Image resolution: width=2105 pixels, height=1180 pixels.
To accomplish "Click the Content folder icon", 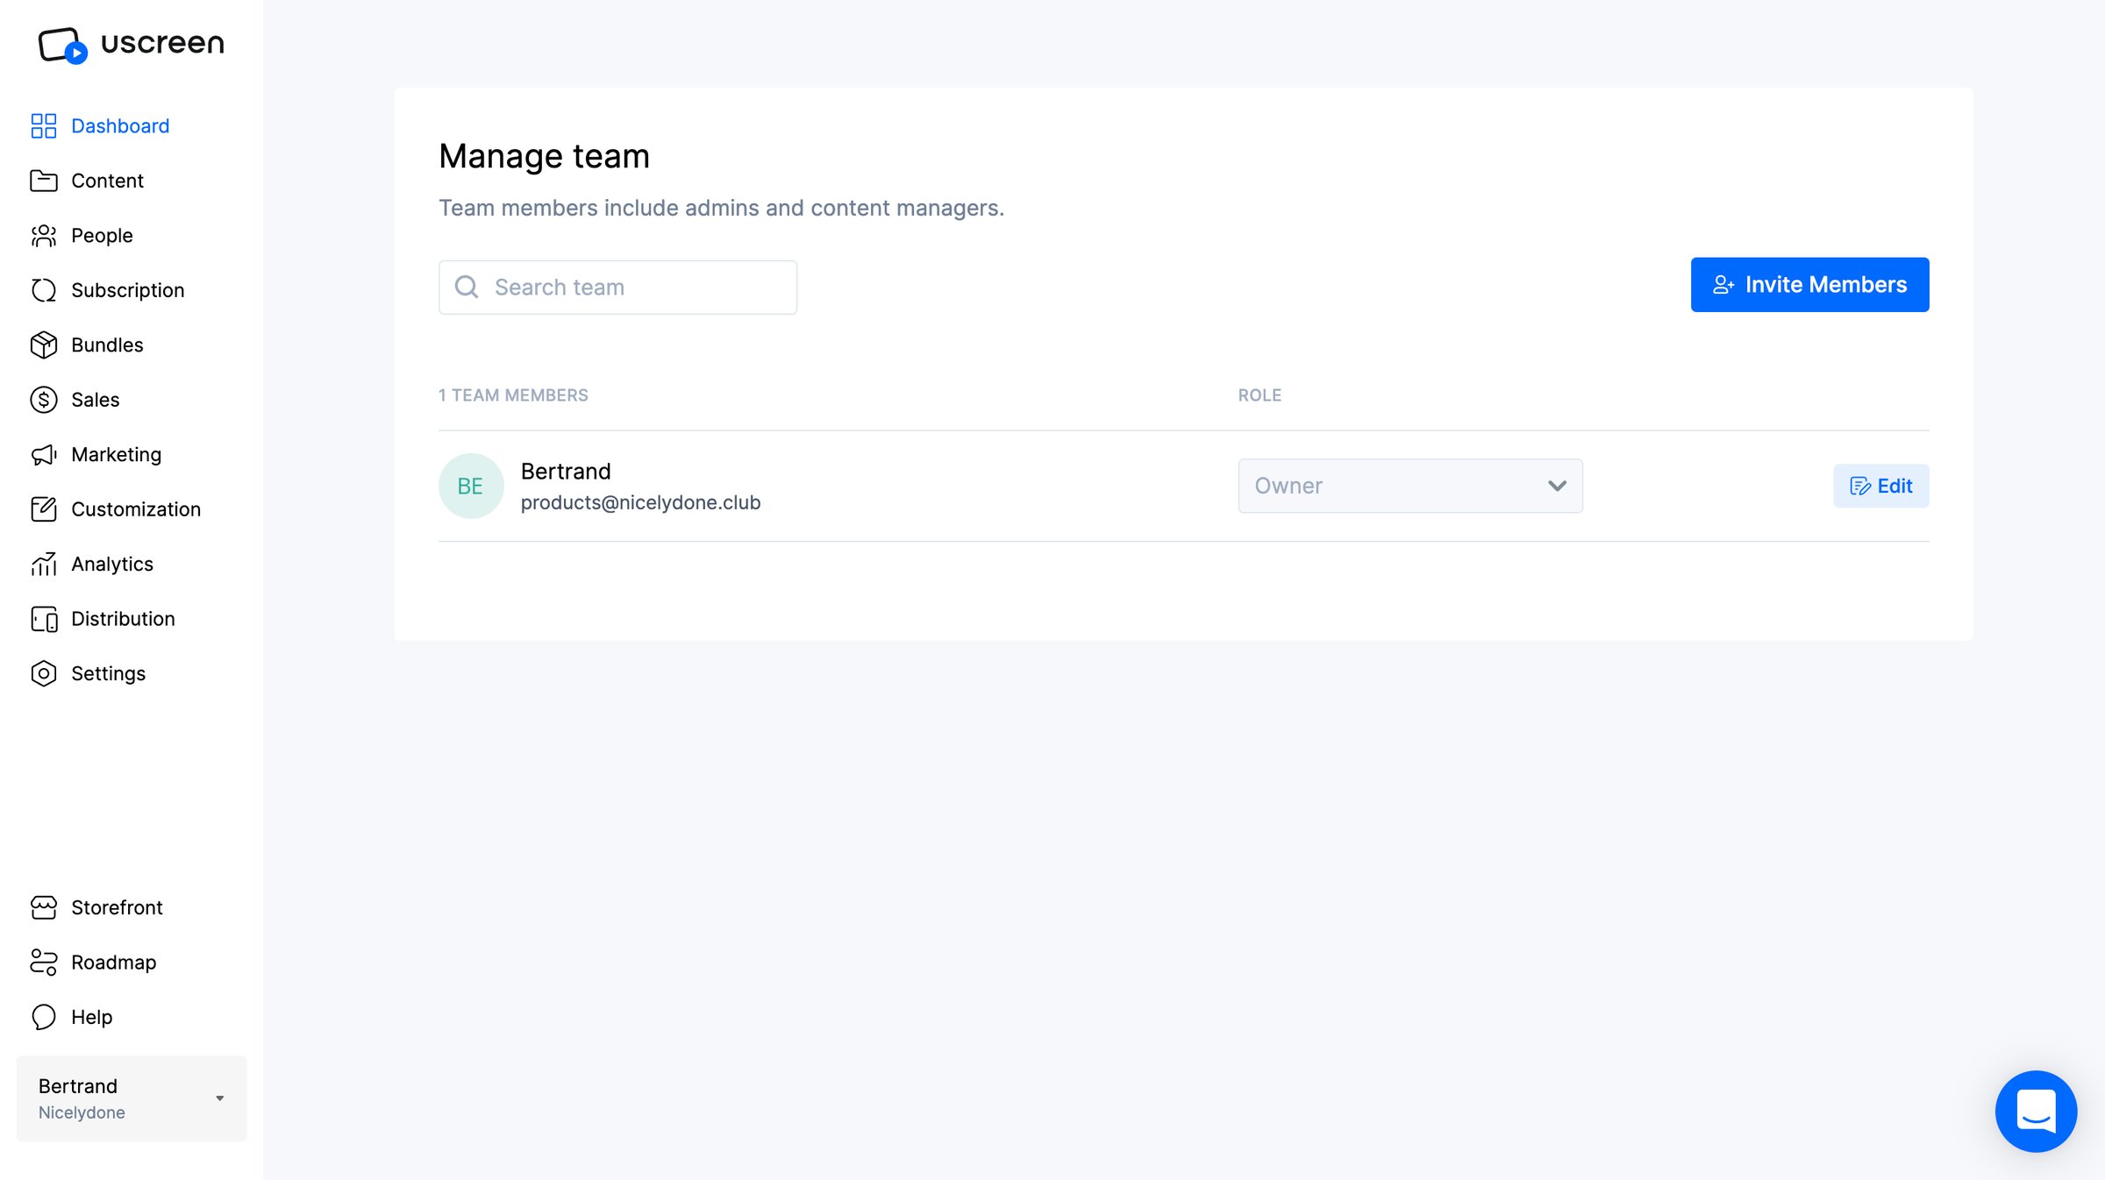I will 44,181.
